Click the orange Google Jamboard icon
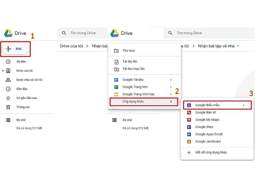The width and height of the screenshot is (255, 187). (189, 142)
